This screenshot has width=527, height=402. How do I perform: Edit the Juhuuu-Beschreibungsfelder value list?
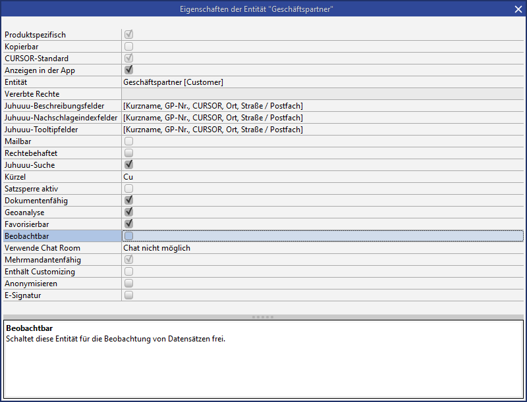coord(323,106)
